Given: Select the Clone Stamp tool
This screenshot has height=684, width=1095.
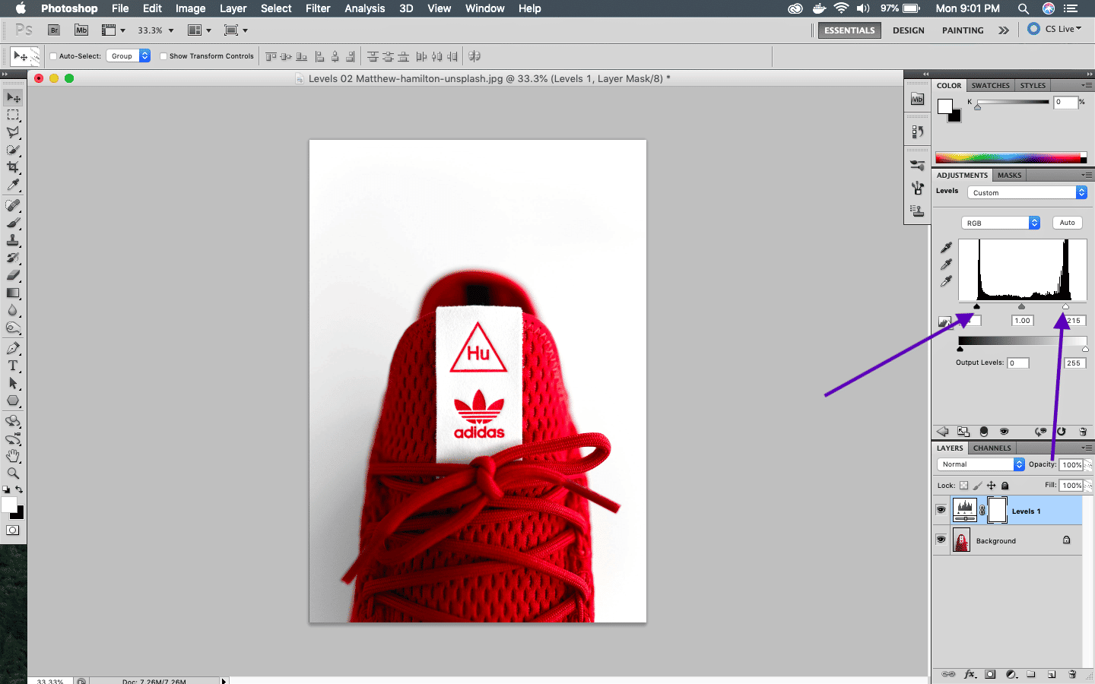Looking at the screenshot, I should 13,240.
